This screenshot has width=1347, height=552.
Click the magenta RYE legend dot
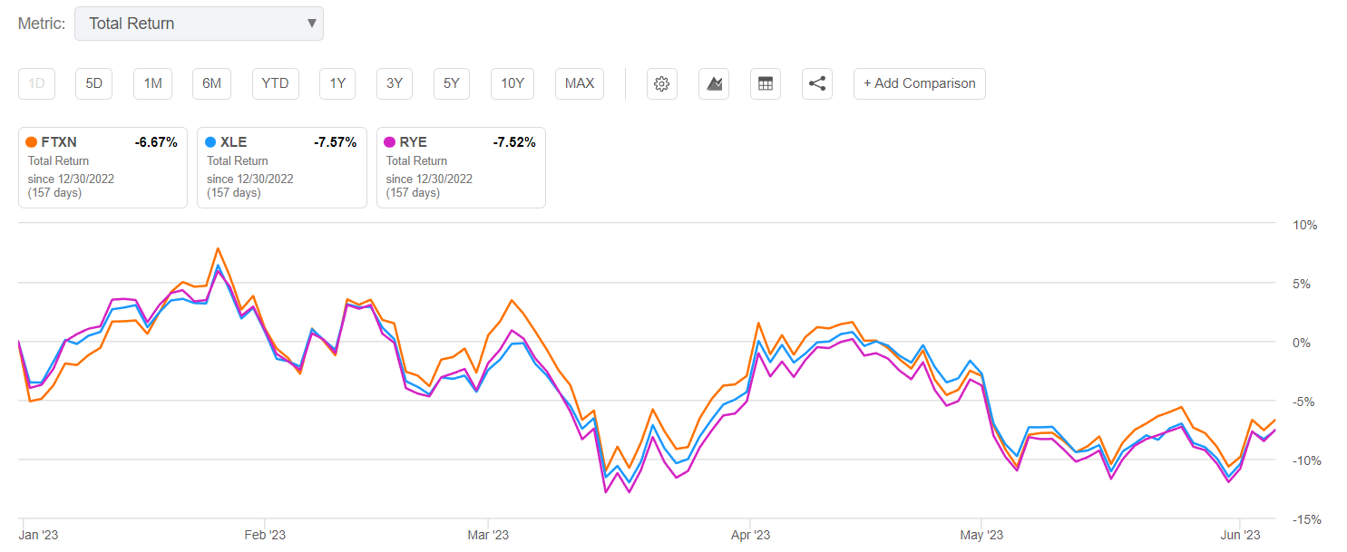[x=388, y=141]
